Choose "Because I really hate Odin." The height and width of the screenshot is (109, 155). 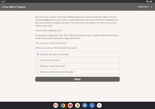pos(77,66)
